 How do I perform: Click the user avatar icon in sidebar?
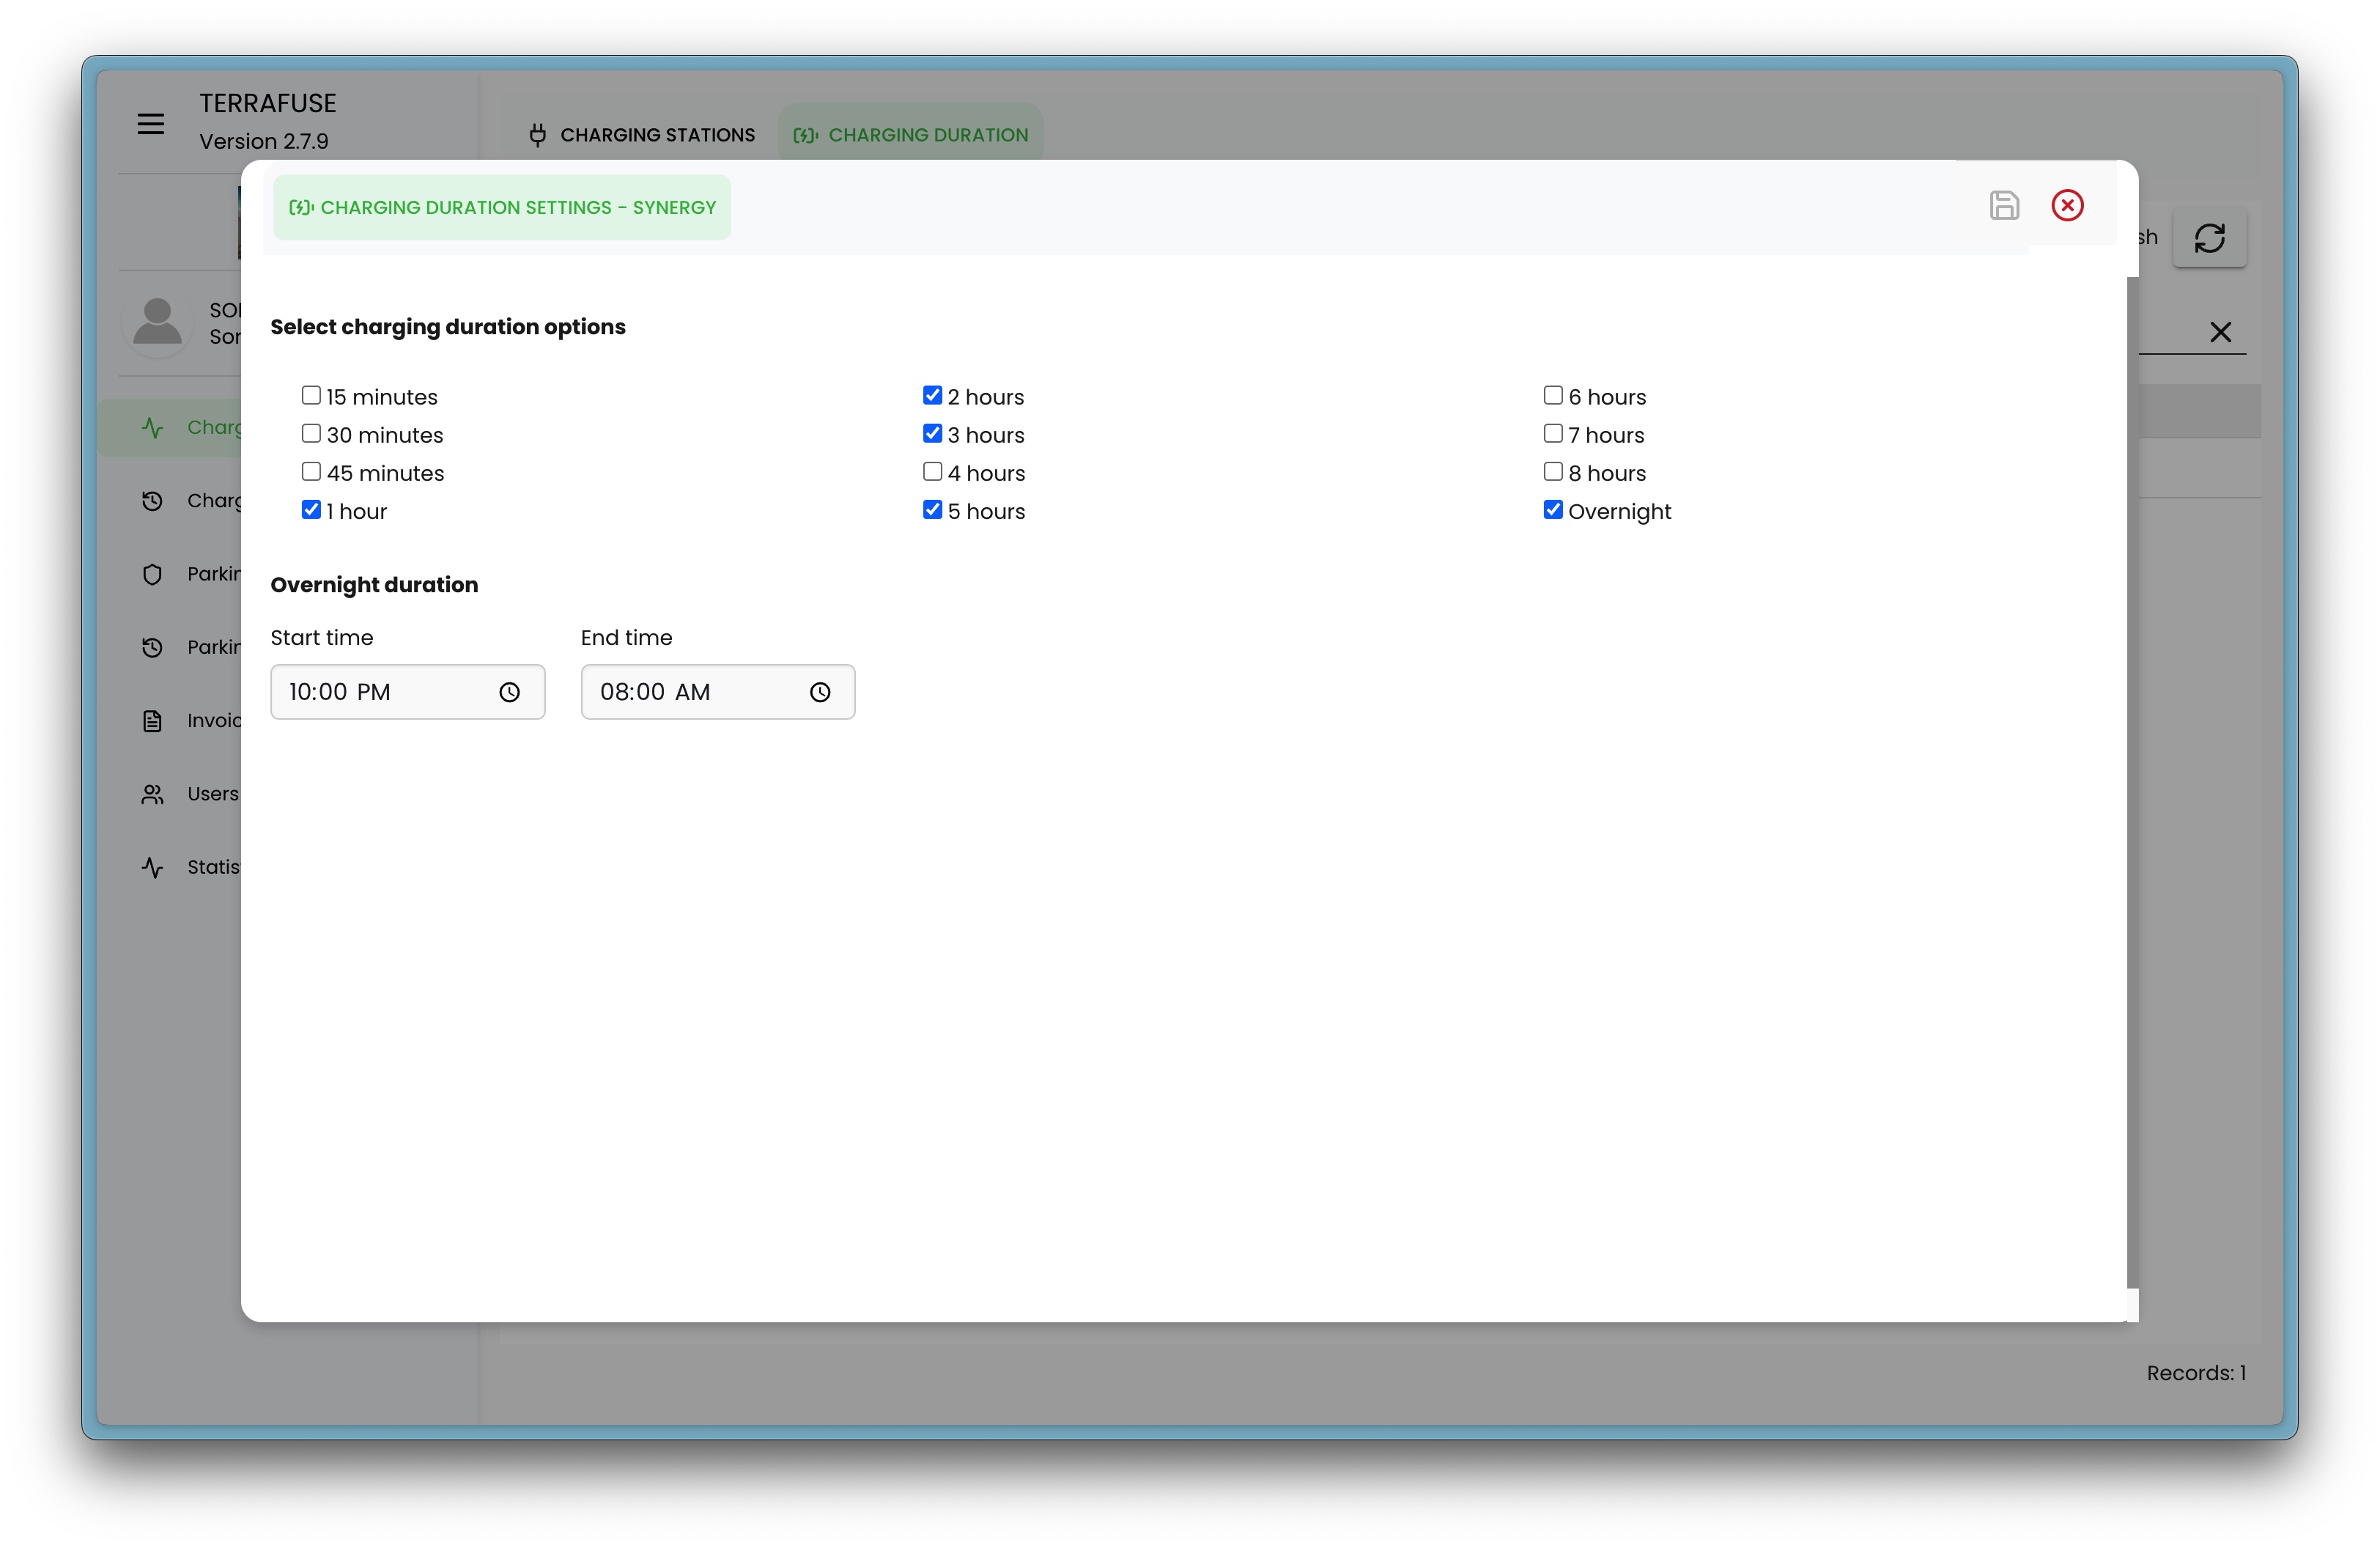[157, 322]
